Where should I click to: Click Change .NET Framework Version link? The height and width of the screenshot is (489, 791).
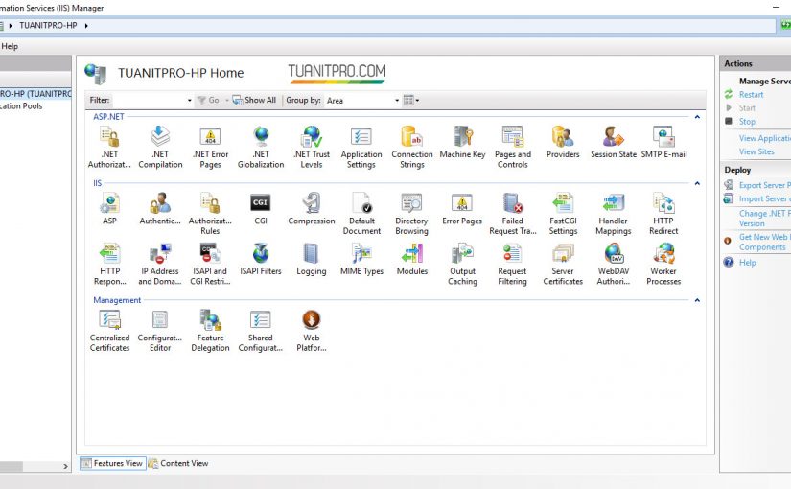(x=763, y=219)
